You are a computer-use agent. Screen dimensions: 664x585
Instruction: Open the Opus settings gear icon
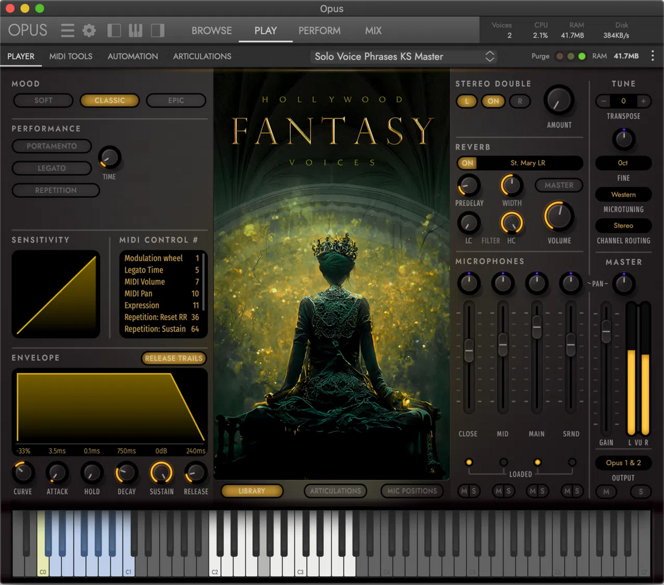click(89, 30)
